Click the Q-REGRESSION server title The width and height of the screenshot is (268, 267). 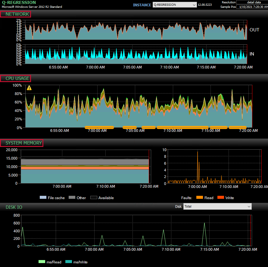coord(17,2)
